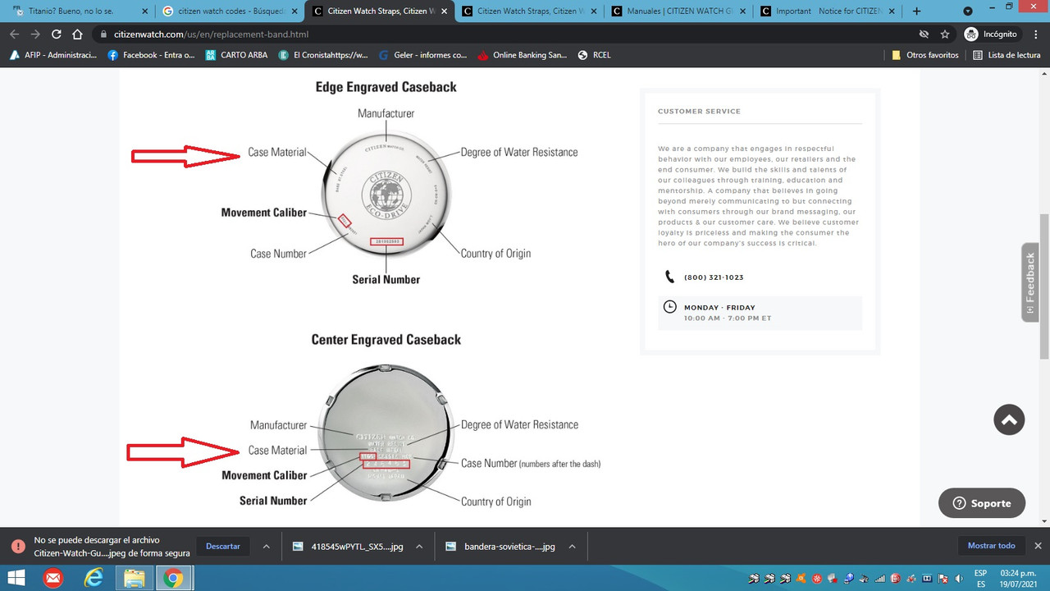Close the 'citizen watch codes' tab

(x=294, y=11)
